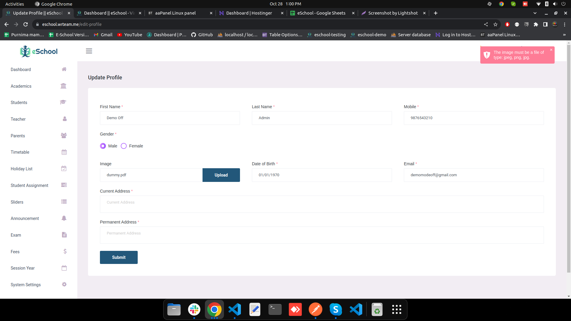Screen dimensions: 571x321
Task: Open Exam menu in sidebar
Action: 16,235
